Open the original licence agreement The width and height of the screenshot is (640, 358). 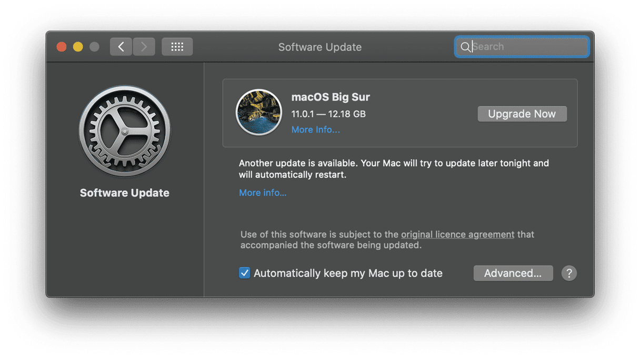457,234
